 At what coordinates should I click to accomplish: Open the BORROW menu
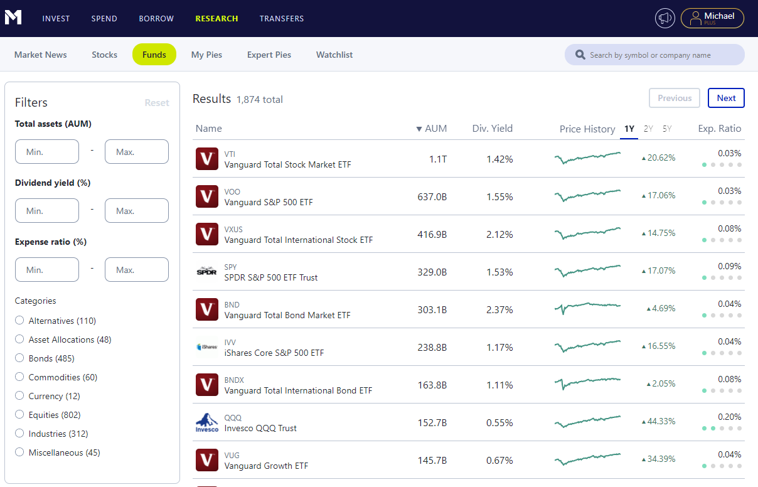(x=156, y=18)
